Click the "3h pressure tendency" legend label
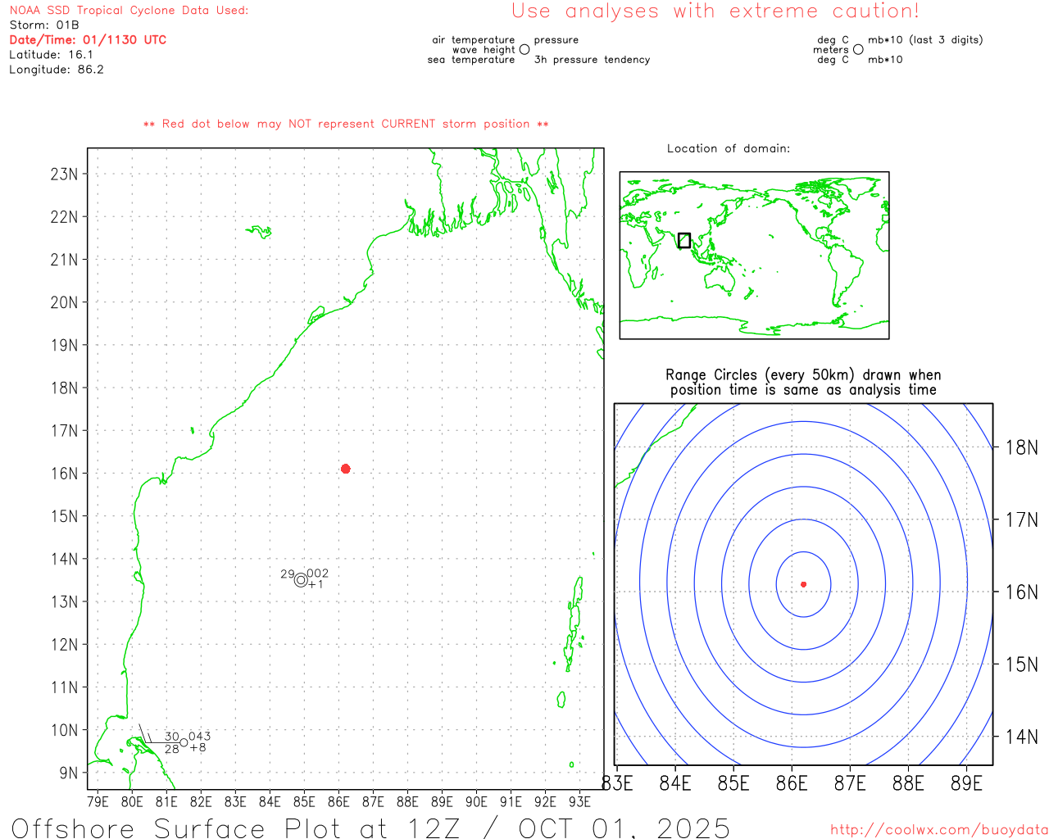This screenshot has width=1049, height=839. pos(592,60)
